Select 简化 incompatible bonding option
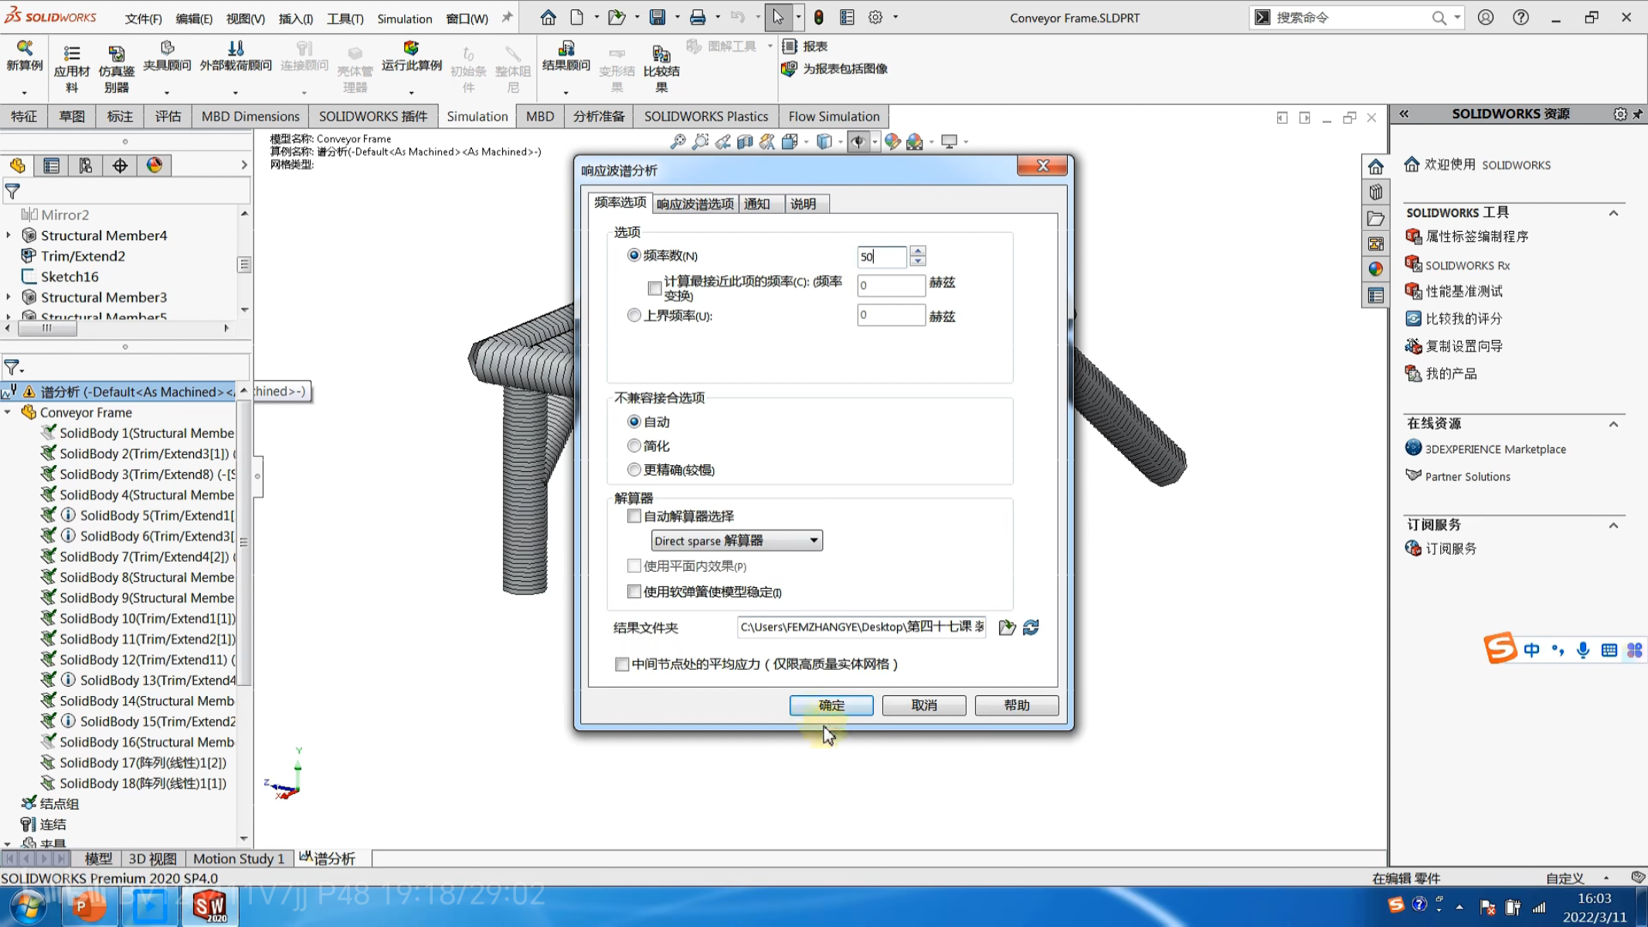 [634, 446]
